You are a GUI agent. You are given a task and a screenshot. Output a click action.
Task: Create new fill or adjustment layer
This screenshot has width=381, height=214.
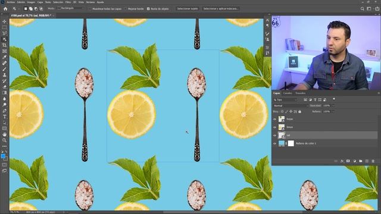(x=355, y=161)
